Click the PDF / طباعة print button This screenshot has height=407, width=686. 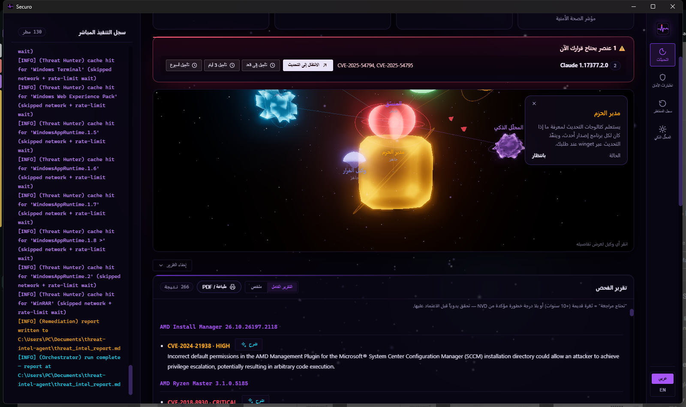tap(219, 287)
